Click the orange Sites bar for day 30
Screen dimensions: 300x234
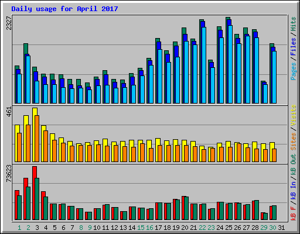click(x=274, y=156)
